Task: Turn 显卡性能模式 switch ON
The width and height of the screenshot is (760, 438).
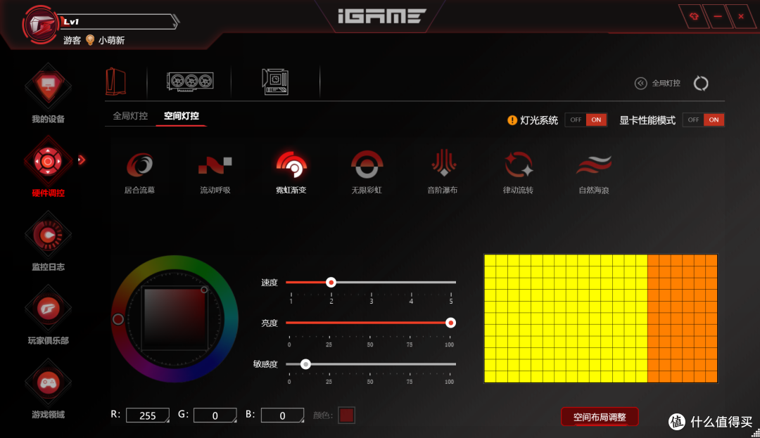Action: [x=714, y=120]
